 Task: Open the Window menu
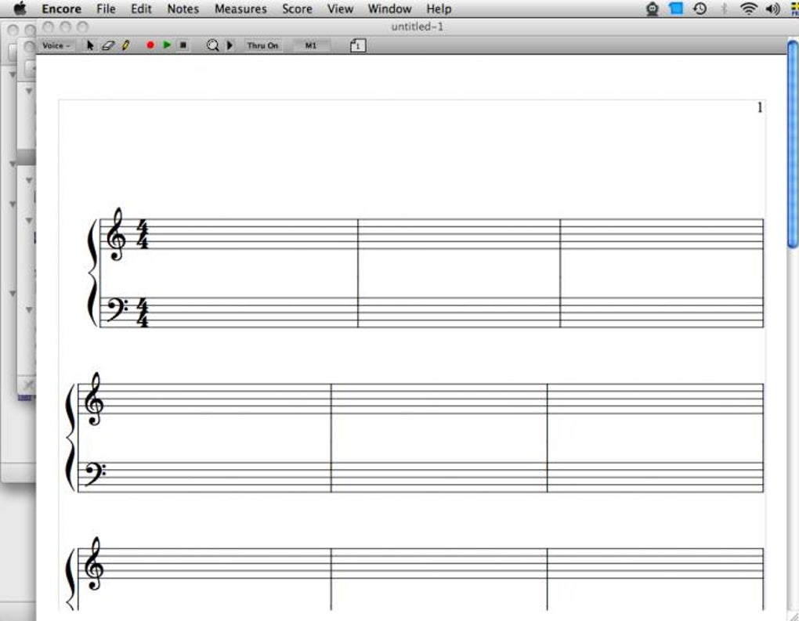click(x=389, y=9)
